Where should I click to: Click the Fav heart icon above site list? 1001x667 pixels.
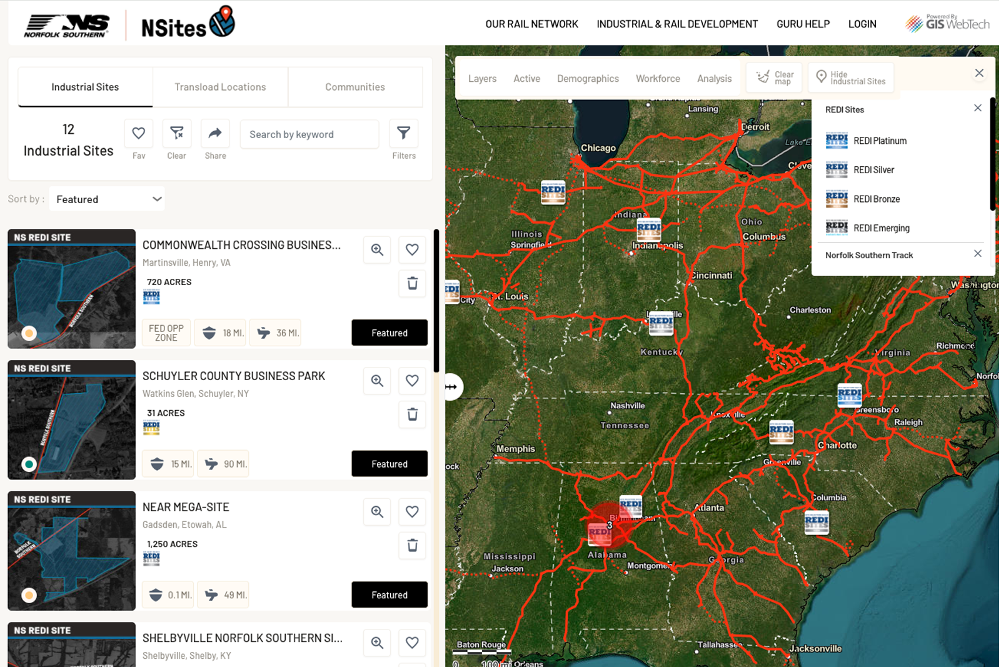(138, 133)
